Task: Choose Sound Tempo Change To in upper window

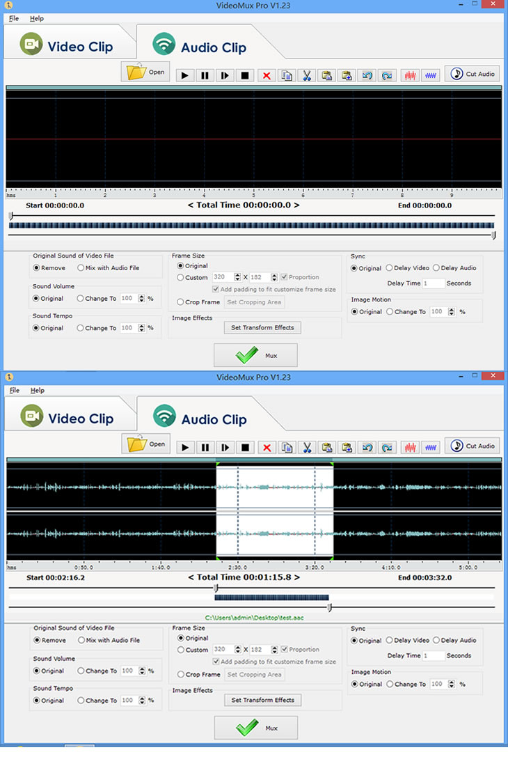Action: (97, 328)
